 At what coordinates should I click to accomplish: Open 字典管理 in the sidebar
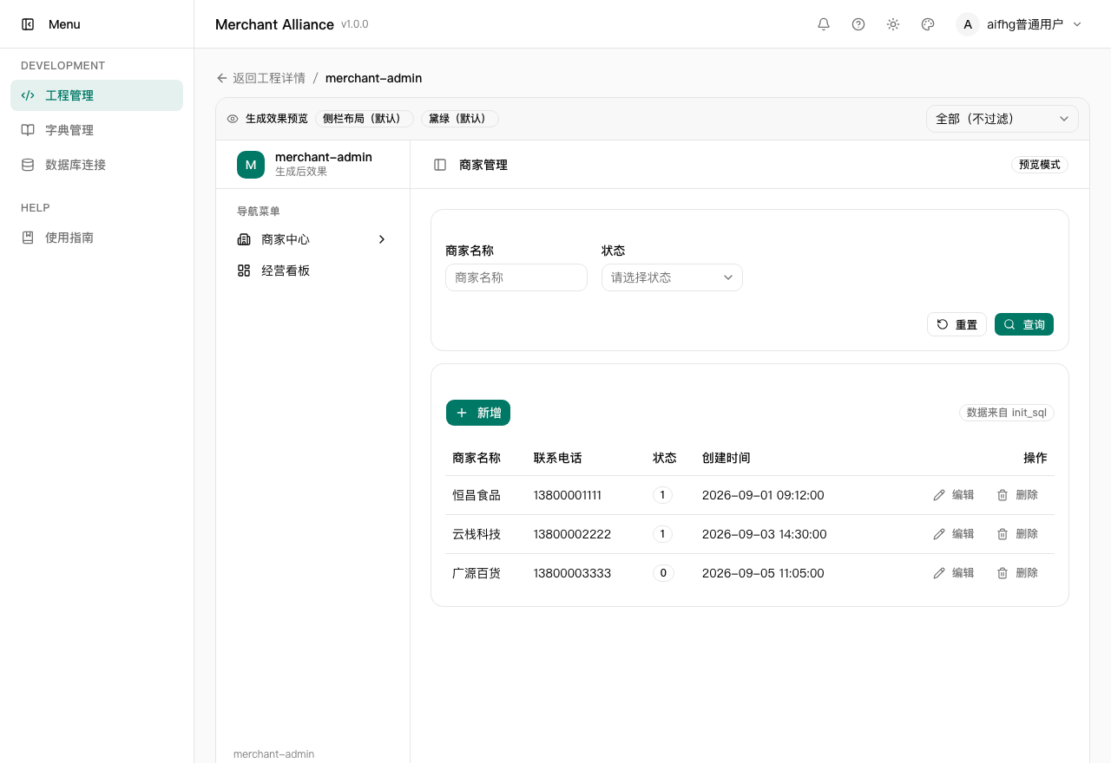click(96, 130)
